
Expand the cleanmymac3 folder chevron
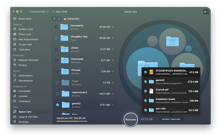point(113,94)
